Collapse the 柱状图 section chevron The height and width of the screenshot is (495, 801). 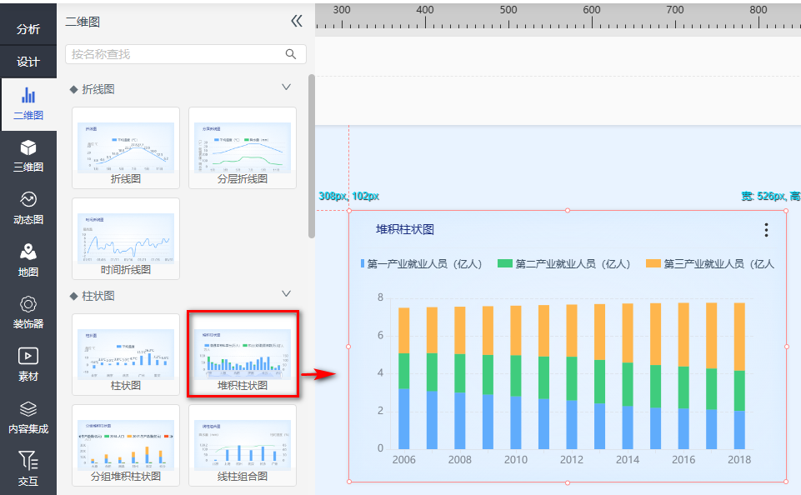point(287,294)
